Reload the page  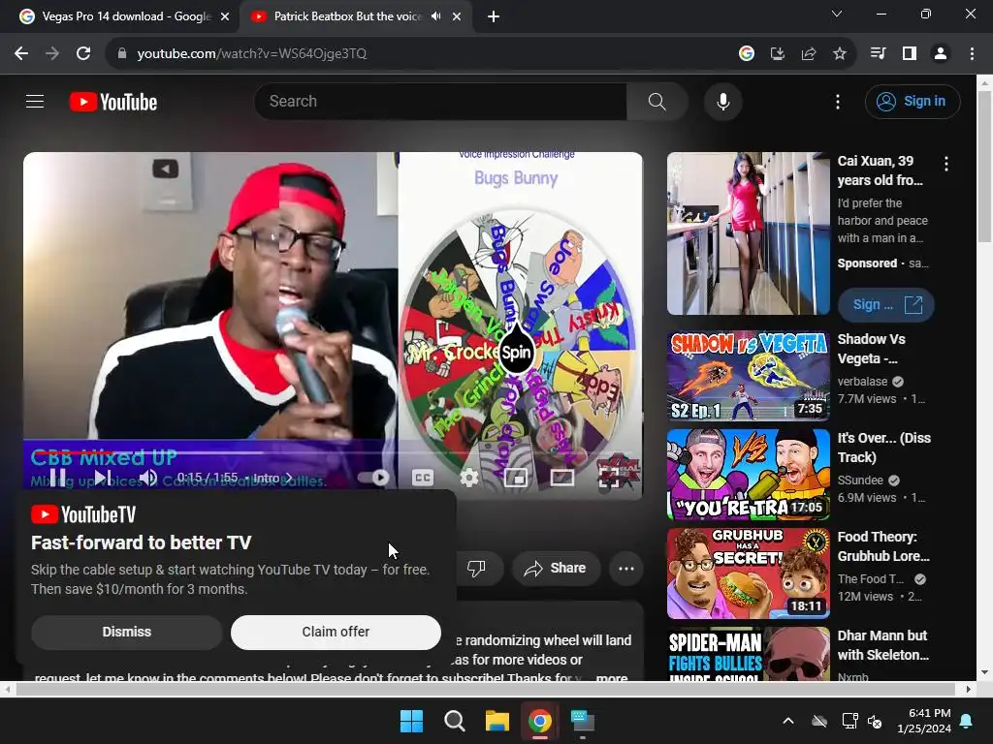[83, 54]
